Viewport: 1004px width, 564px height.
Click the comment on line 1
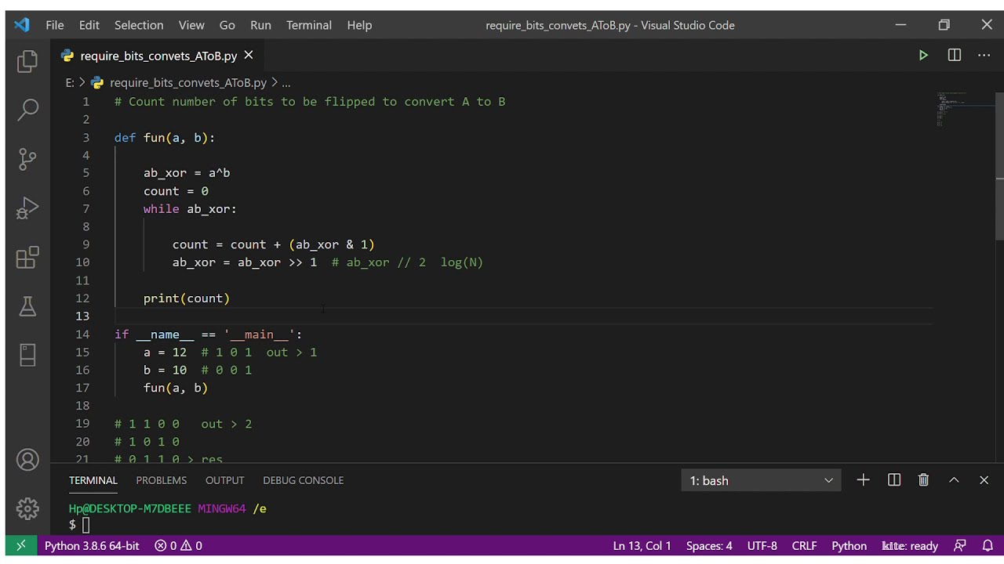coord(310,102)
